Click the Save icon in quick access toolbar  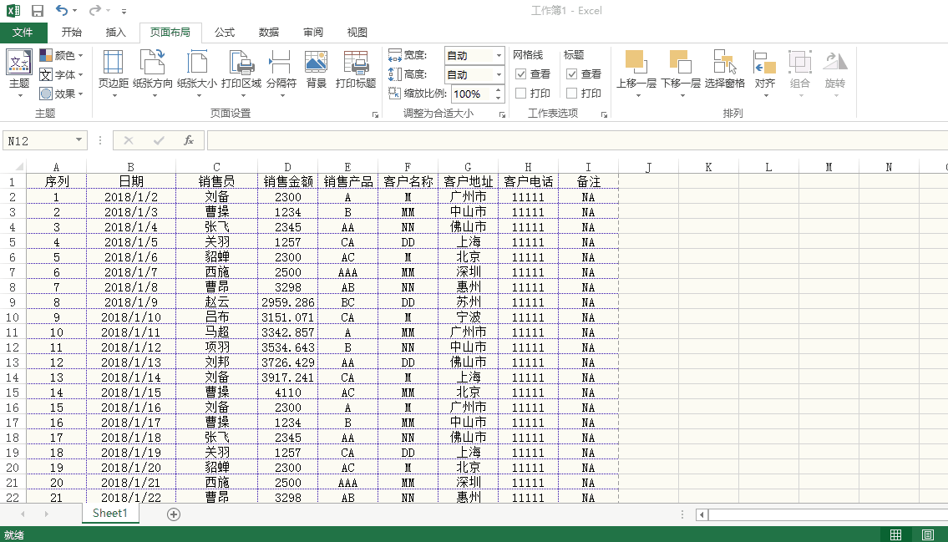38,10
